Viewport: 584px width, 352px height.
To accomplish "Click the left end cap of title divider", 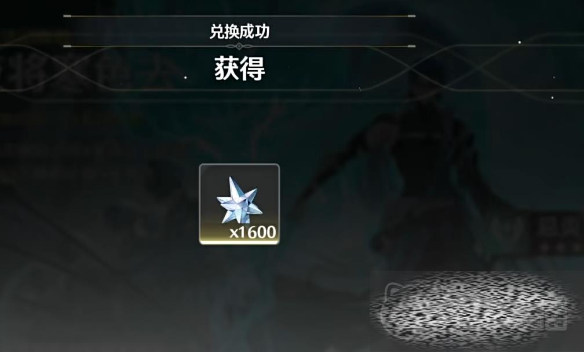I will tap(67, 46).
